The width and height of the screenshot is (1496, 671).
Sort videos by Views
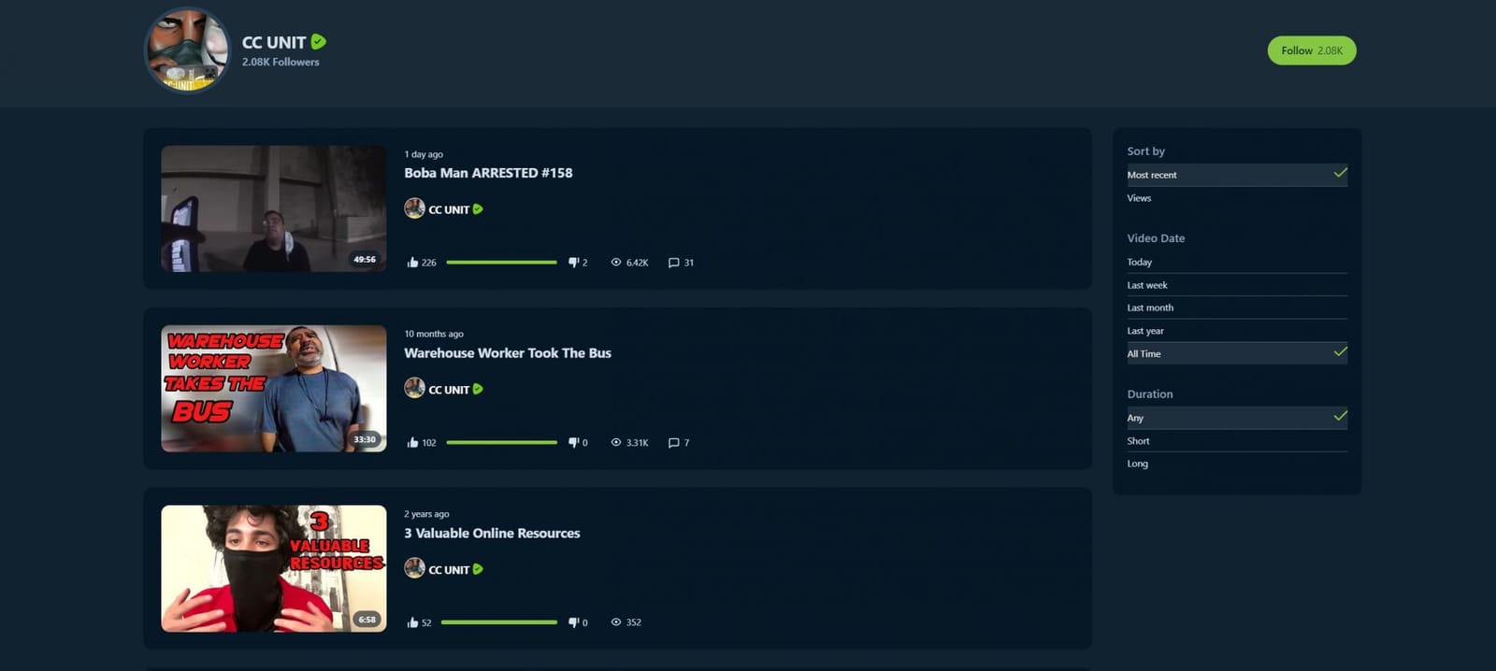[x=1139, y=198]
